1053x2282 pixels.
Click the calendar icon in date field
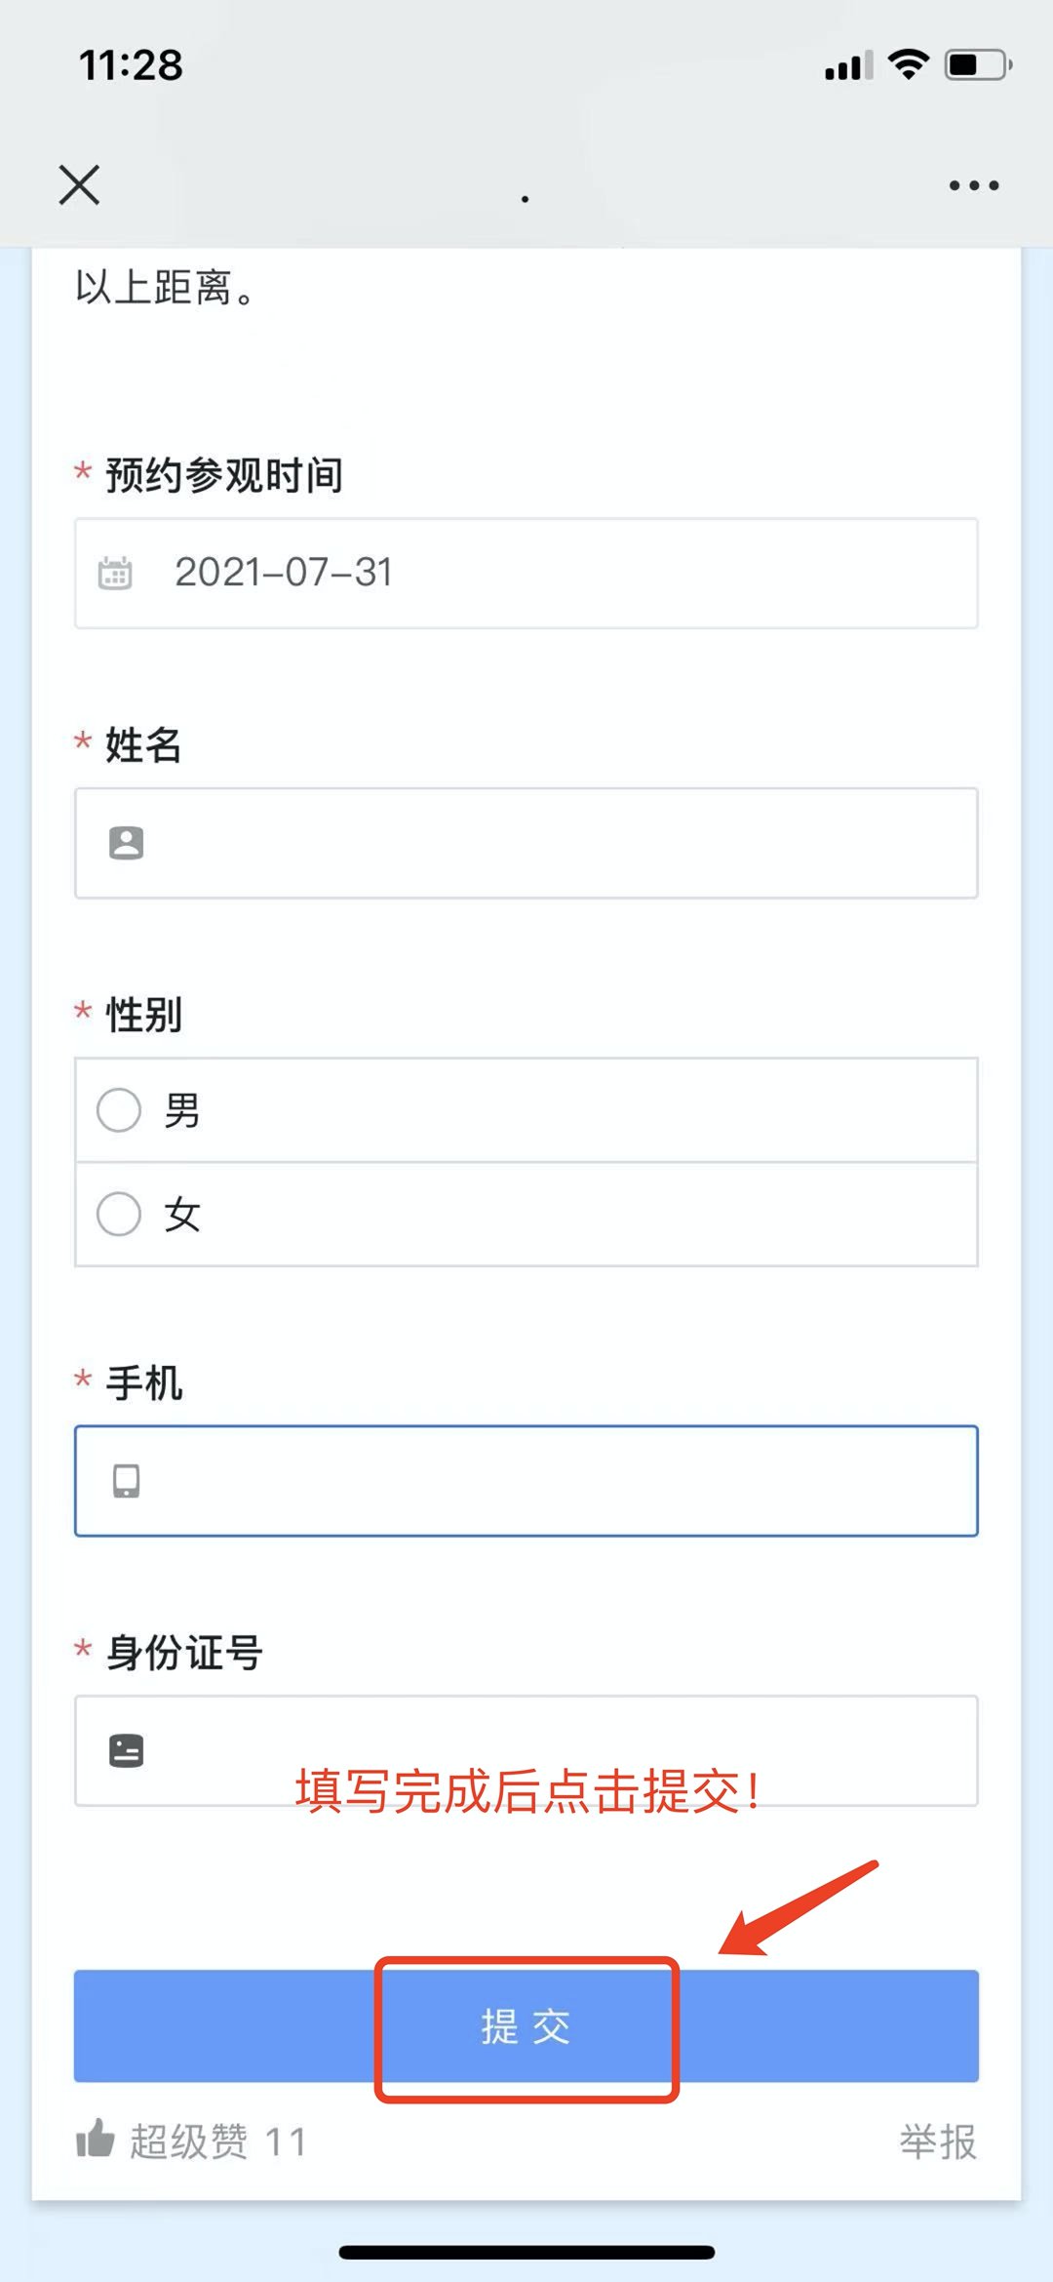click(115, 573)
